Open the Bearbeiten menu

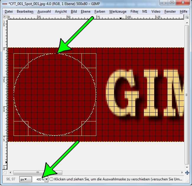click(x=25, y=11)
